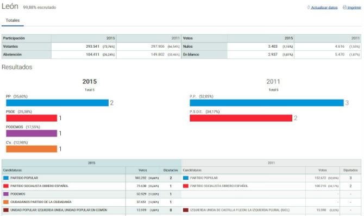Click purple swatch for PODEMOS row

pyautogui.click(x=6, y=194)
